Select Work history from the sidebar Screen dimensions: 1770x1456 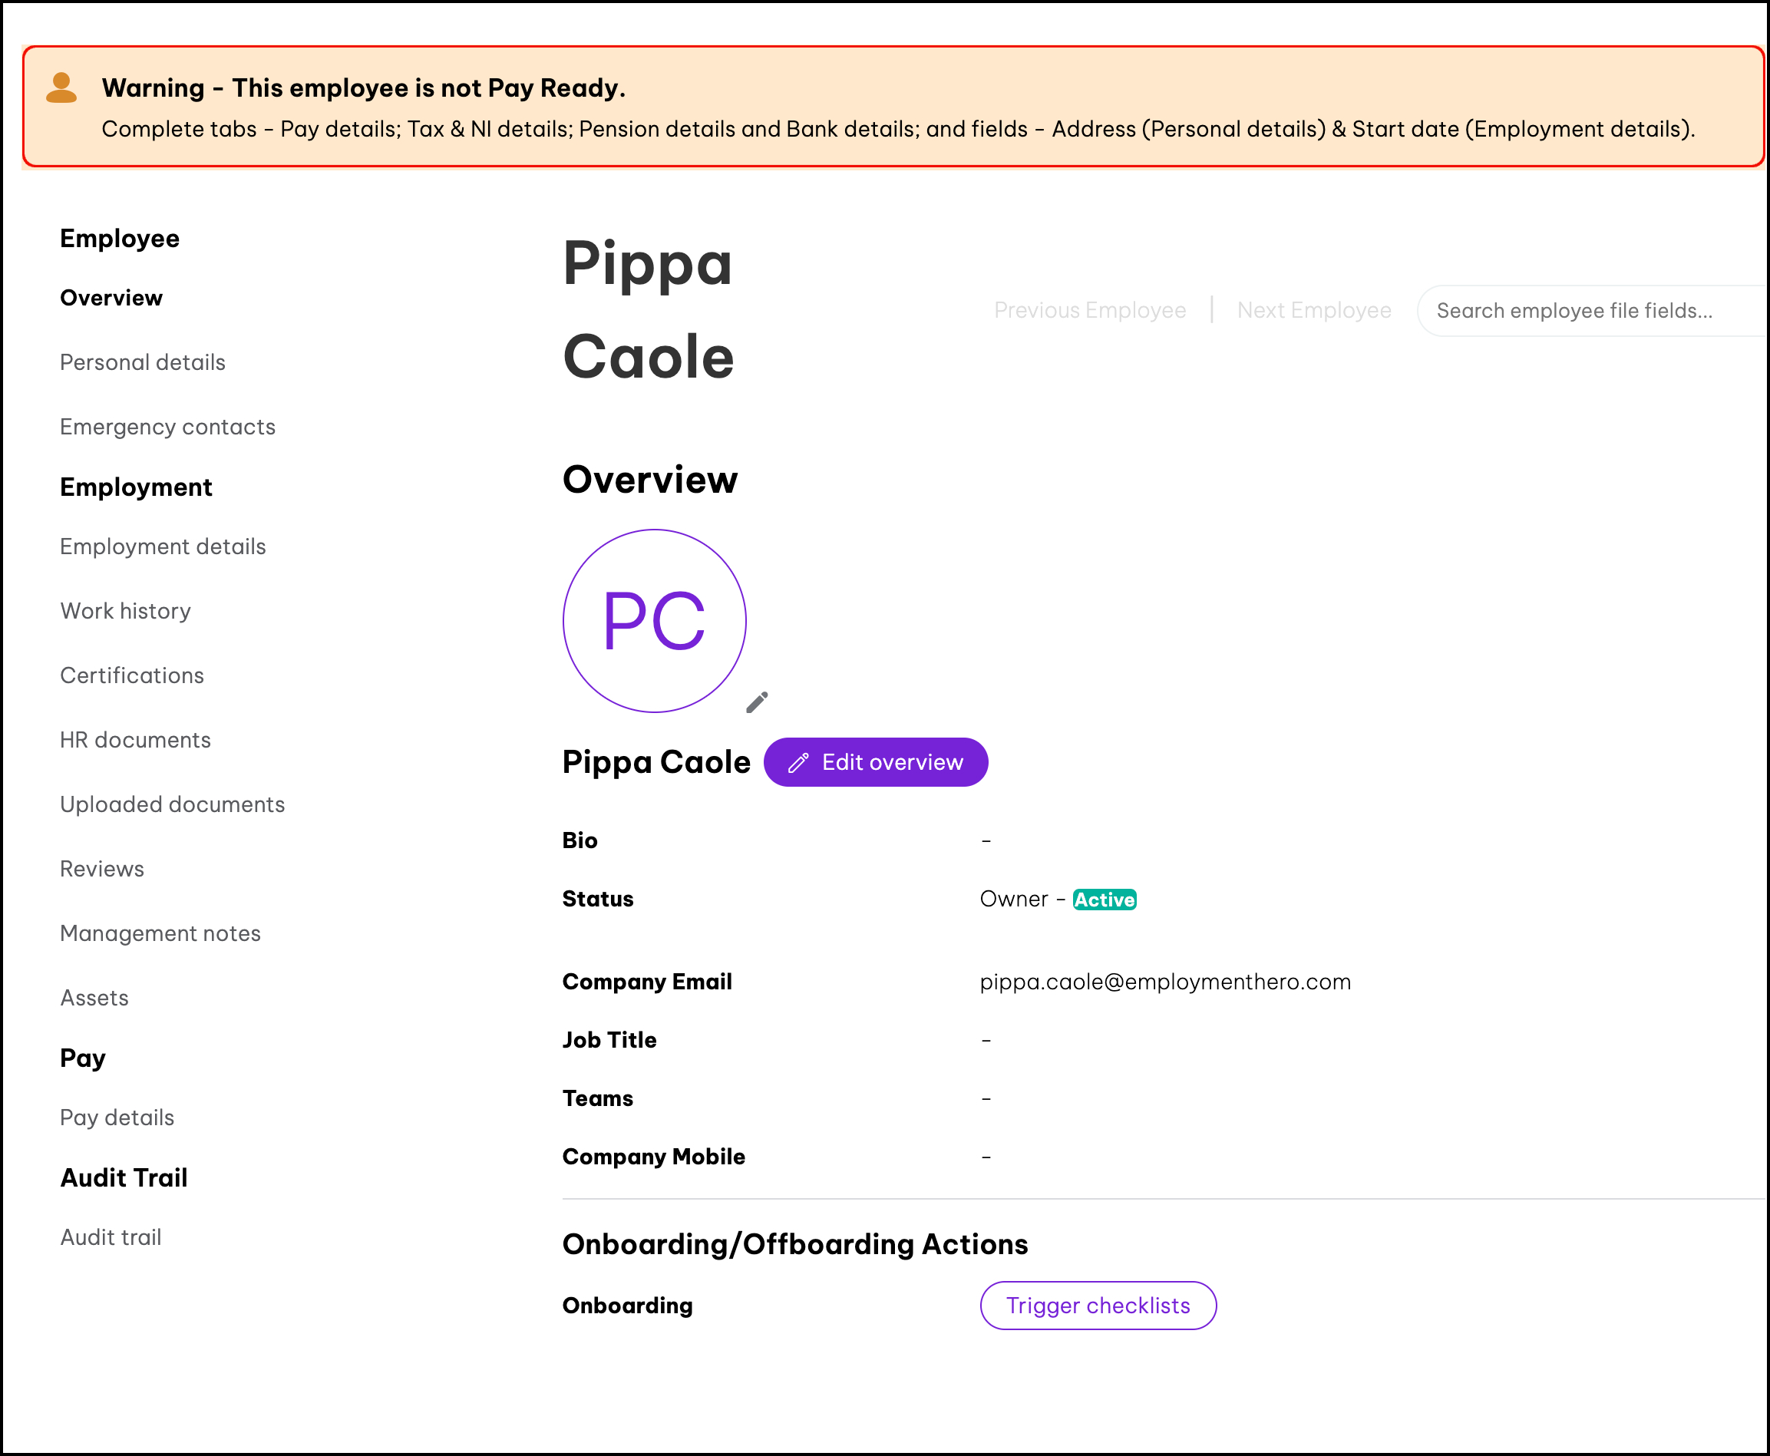point(126,612)
